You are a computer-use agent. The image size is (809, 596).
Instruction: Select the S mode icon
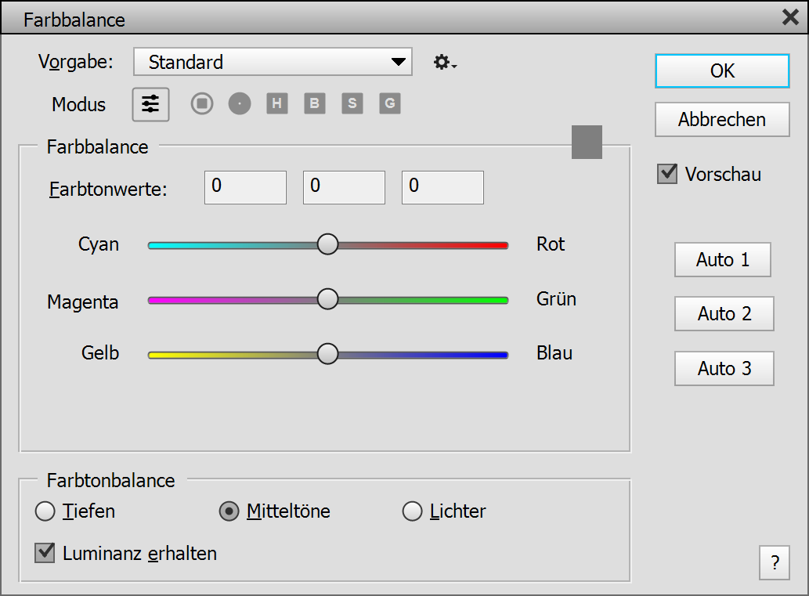click(352, 103)
